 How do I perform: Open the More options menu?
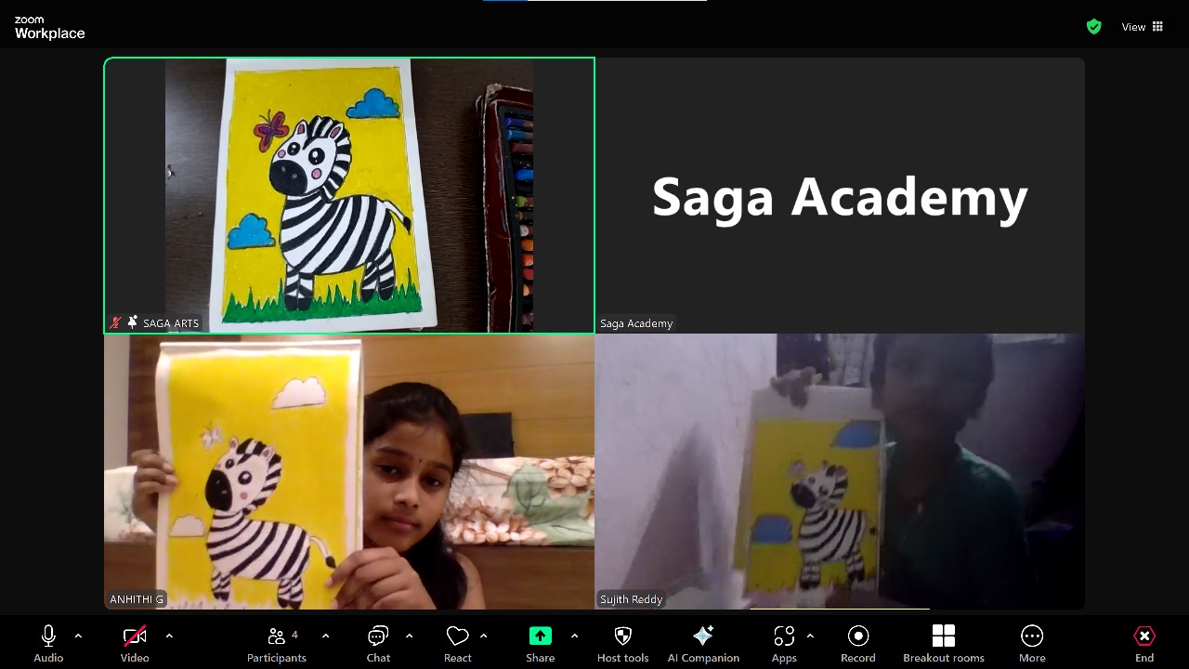[1032, 644]
